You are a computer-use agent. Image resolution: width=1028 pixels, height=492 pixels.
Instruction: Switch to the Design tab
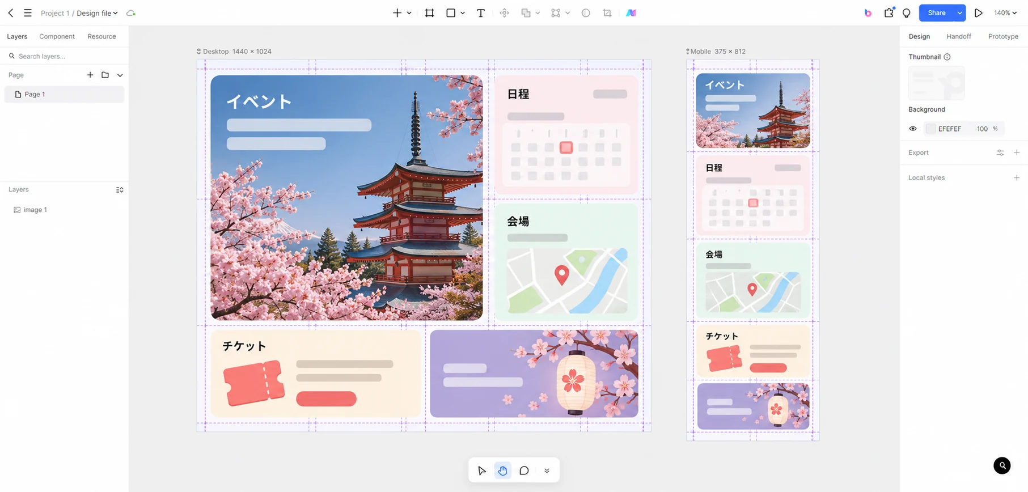(x=919, y=36)
